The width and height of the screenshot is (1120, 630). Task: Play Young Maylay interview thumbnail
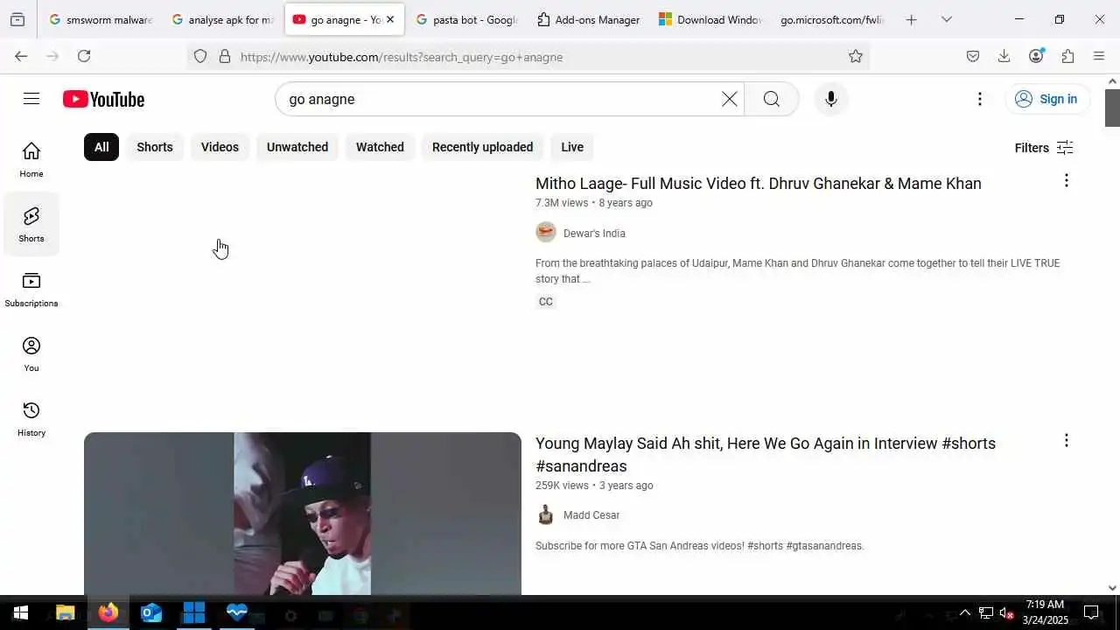[x=303, y=514]
